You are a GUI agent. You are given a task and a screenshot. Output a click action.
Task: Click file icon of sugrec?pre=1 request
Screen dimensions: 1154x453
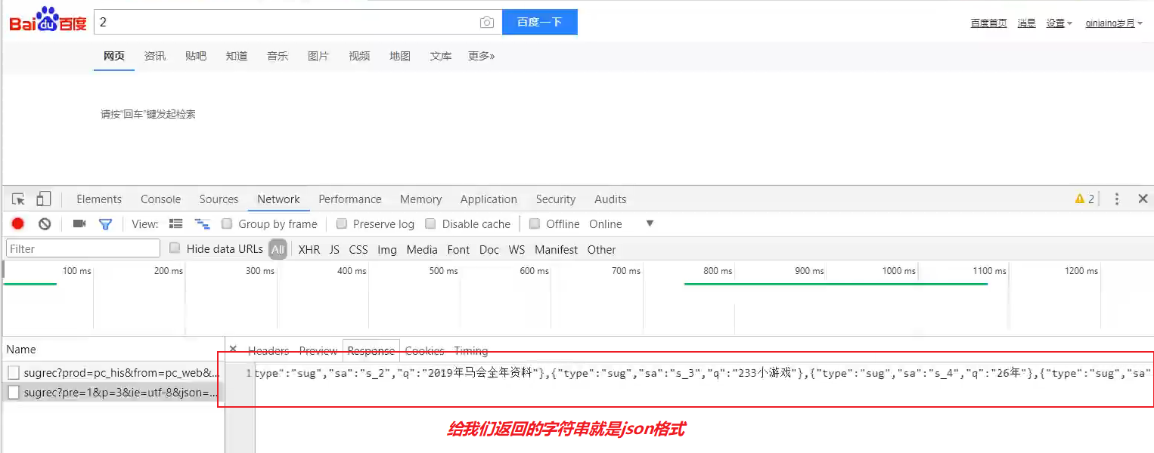click(x=14, y=392)
